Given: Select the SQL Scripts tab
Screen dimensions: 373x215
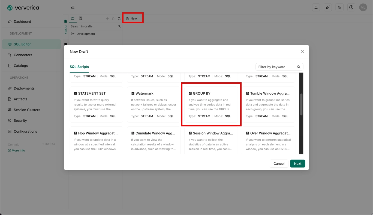Looking at the screenshot, I should (x=79, y=67).
